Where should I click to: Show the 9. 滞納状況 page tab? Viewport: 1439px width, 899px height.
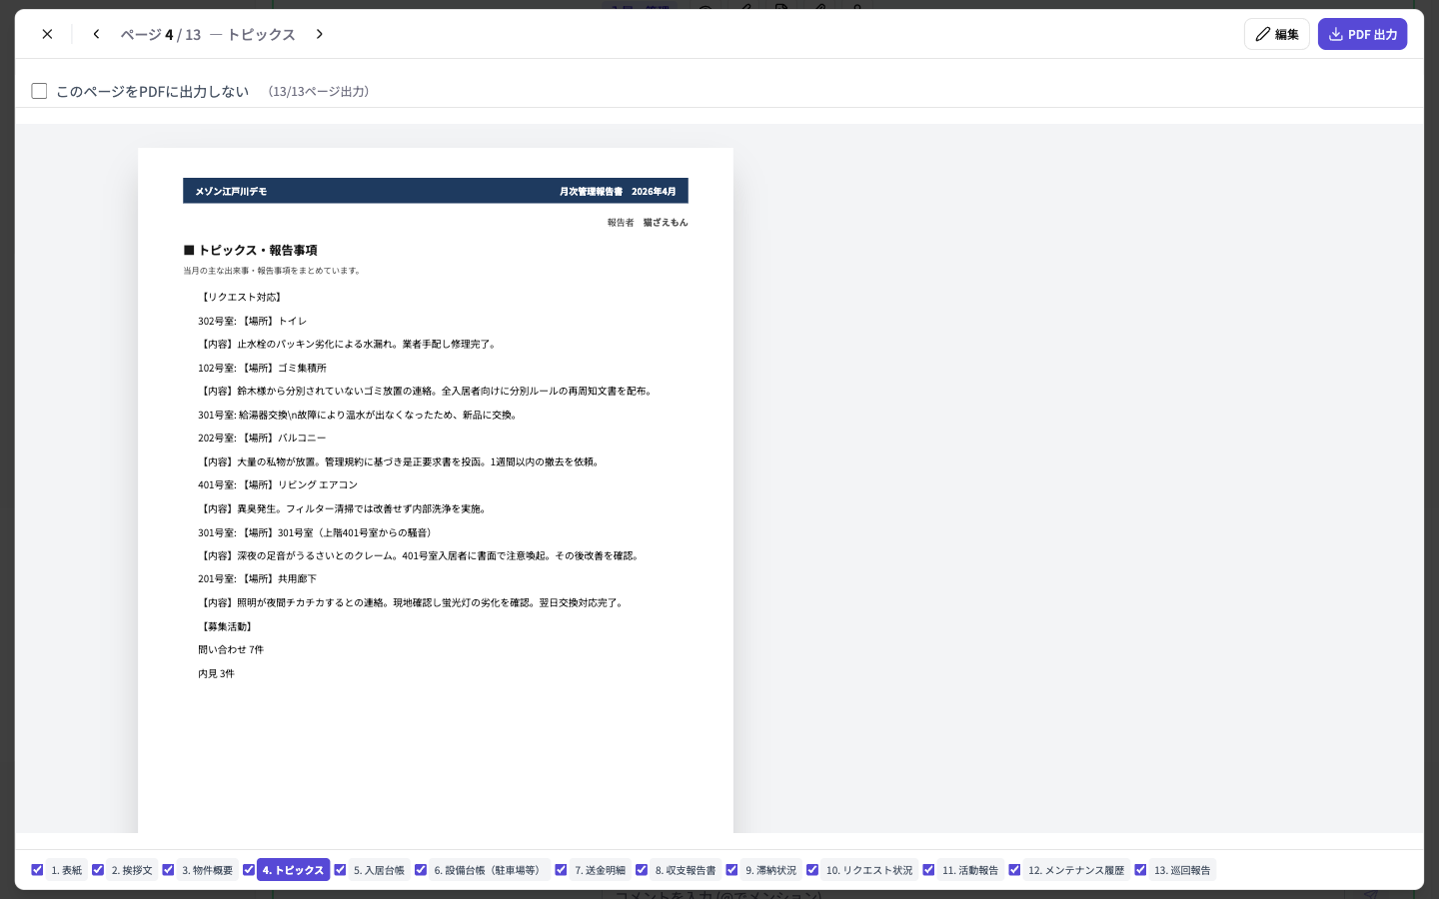(770, 870)
